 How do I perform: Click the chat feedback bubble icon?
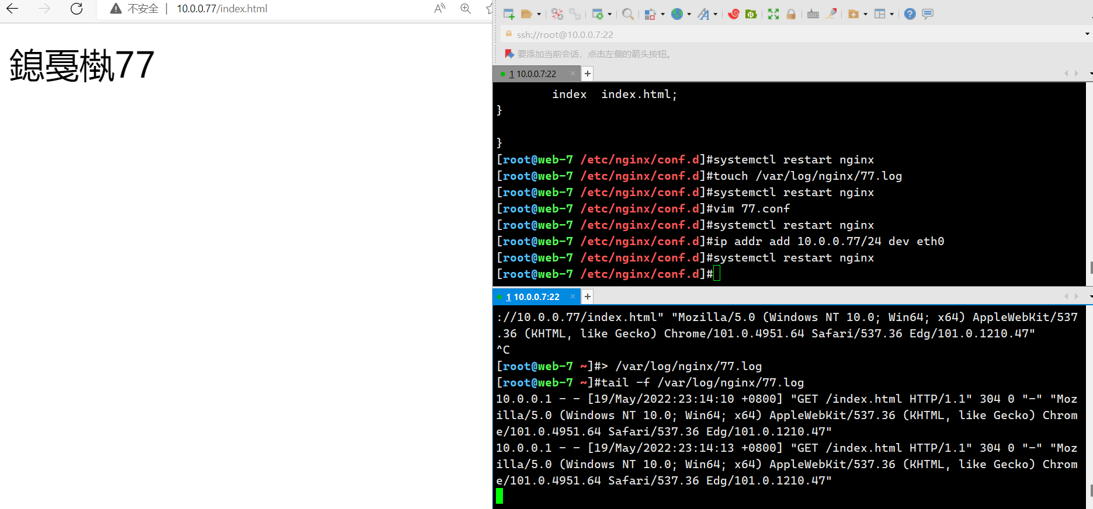click(x=928, y=14)
